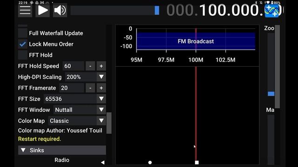Click the right side scrollbar
The image size is (298, 167).
pyautogui.click(x=278, y=67)
